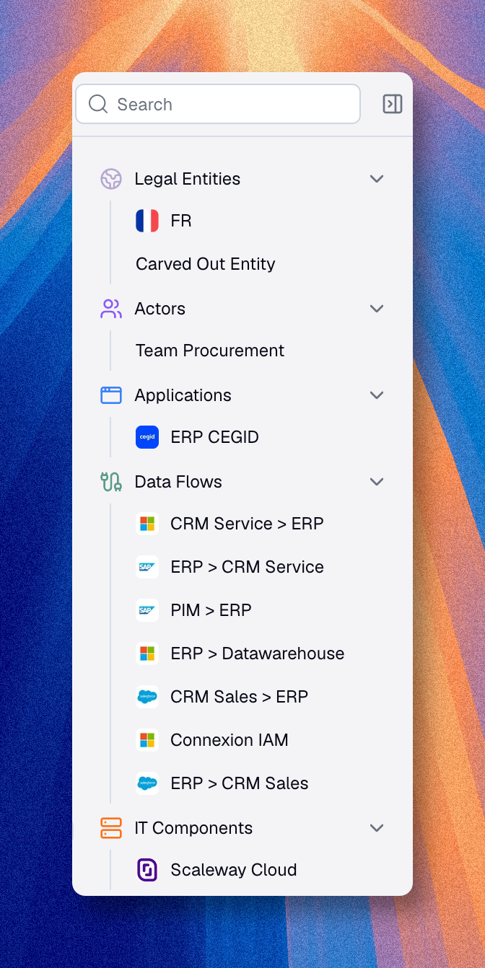Collapse the Data Flows section

[x=376, y=481]
